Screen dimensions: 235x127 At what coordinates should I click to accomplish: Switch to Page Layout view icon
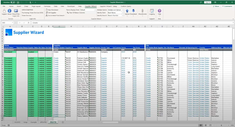tap(206, 125)
